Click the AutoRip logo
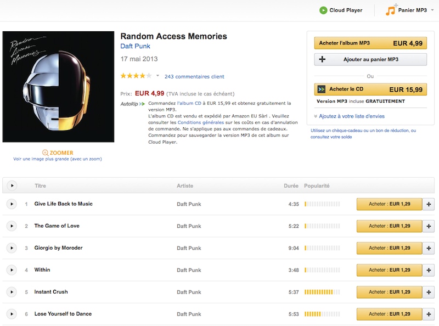Image resolution: width=439 pixels, height=326 pixels. 133,104
